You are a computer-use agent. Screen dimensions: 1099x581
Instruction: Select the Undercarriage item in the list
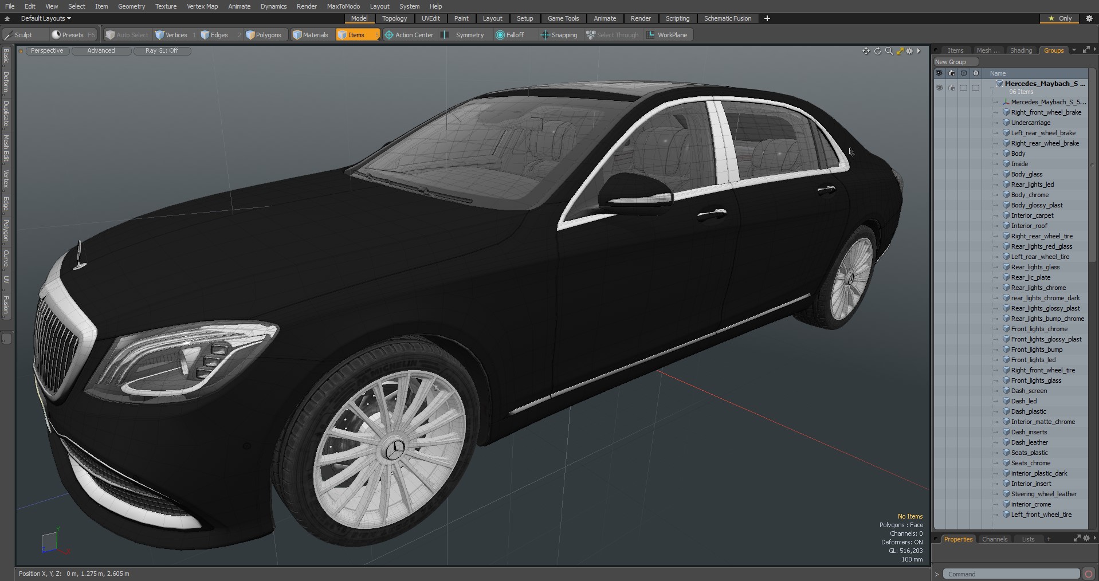coord(1031,123)
